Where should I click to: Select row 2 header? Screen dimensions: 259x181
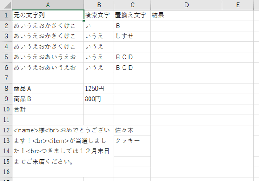(6, 26)
